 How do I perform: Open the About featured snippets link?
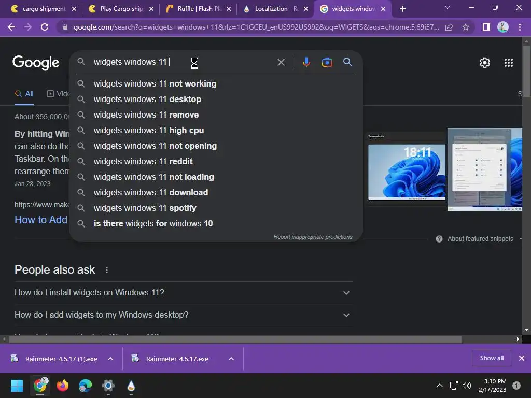pyautogui.click(x=480, y=239)
